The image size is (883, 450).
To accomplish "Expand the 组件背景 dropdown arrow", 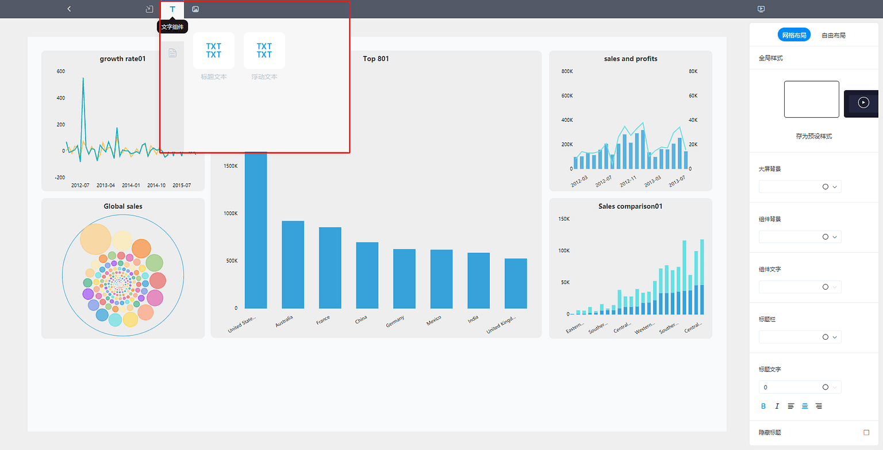I will 835,237.
